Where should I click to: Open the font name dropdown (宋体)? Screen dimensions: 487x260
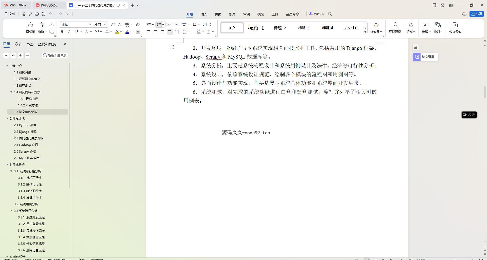click(x=90, y=25)
